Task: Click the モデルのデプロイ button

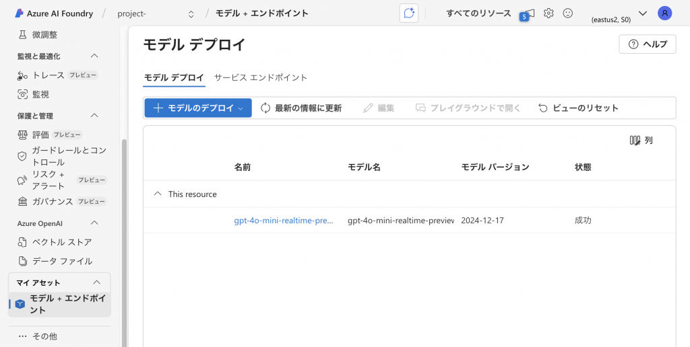Action: (198, 108)
